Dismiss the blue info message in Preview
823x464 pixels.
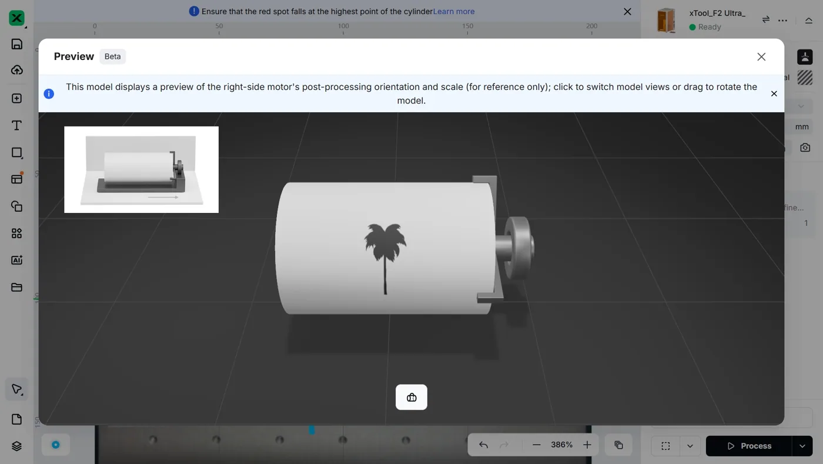774,94
